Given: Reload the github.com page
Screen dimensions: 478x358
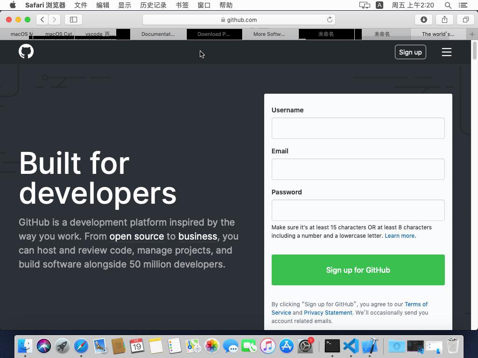Looking at the screenshot, I should pyautogui.click(x=330, y=20).
